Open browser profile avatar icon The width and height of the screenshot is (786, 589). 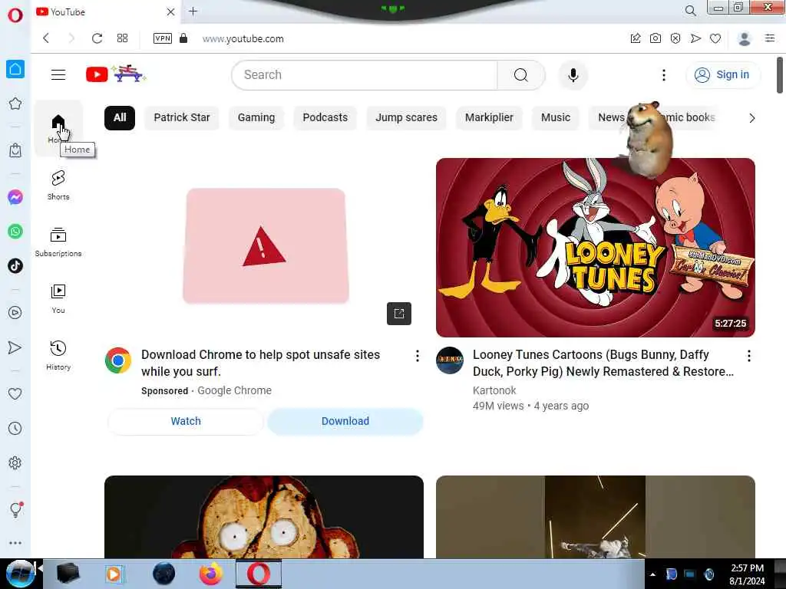[745, 38]
